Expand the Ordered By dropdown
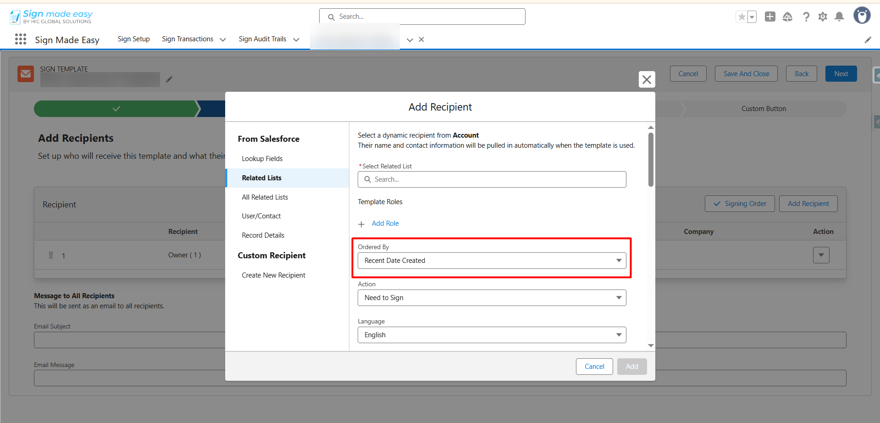 pos(492,261)
